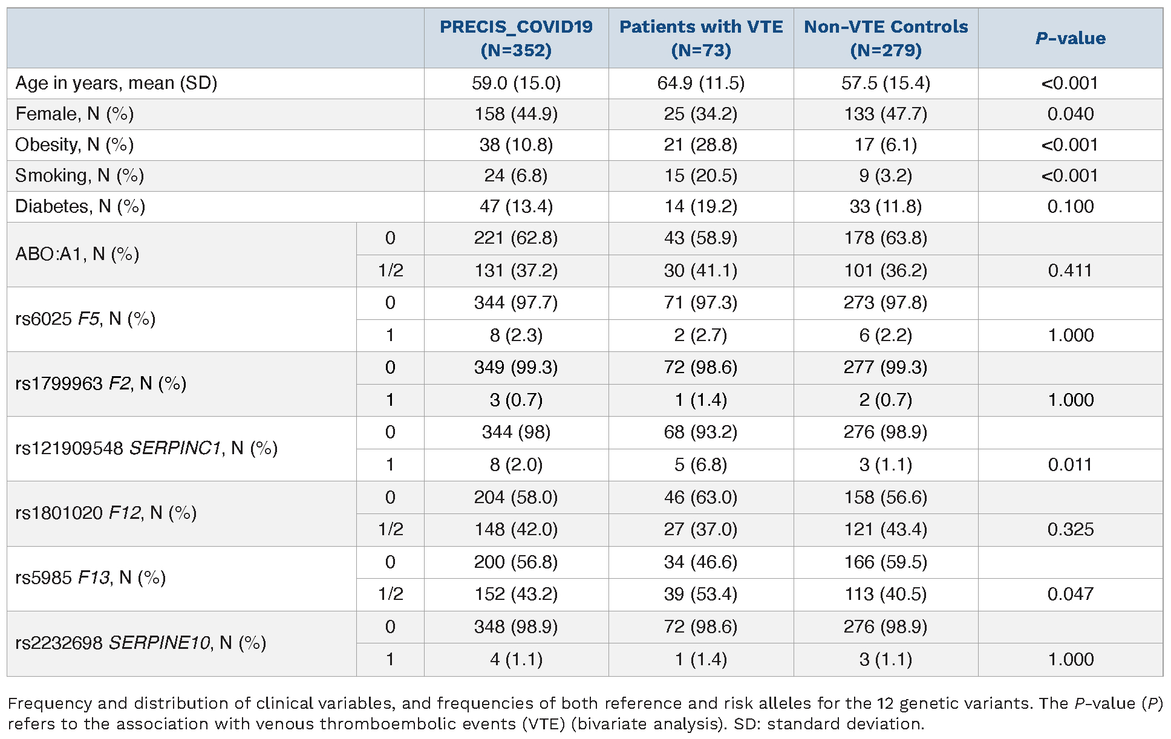Select the rs2232698 SERPINE10 row label
This screenshot has height=739, width=1171.
point(140,642)
